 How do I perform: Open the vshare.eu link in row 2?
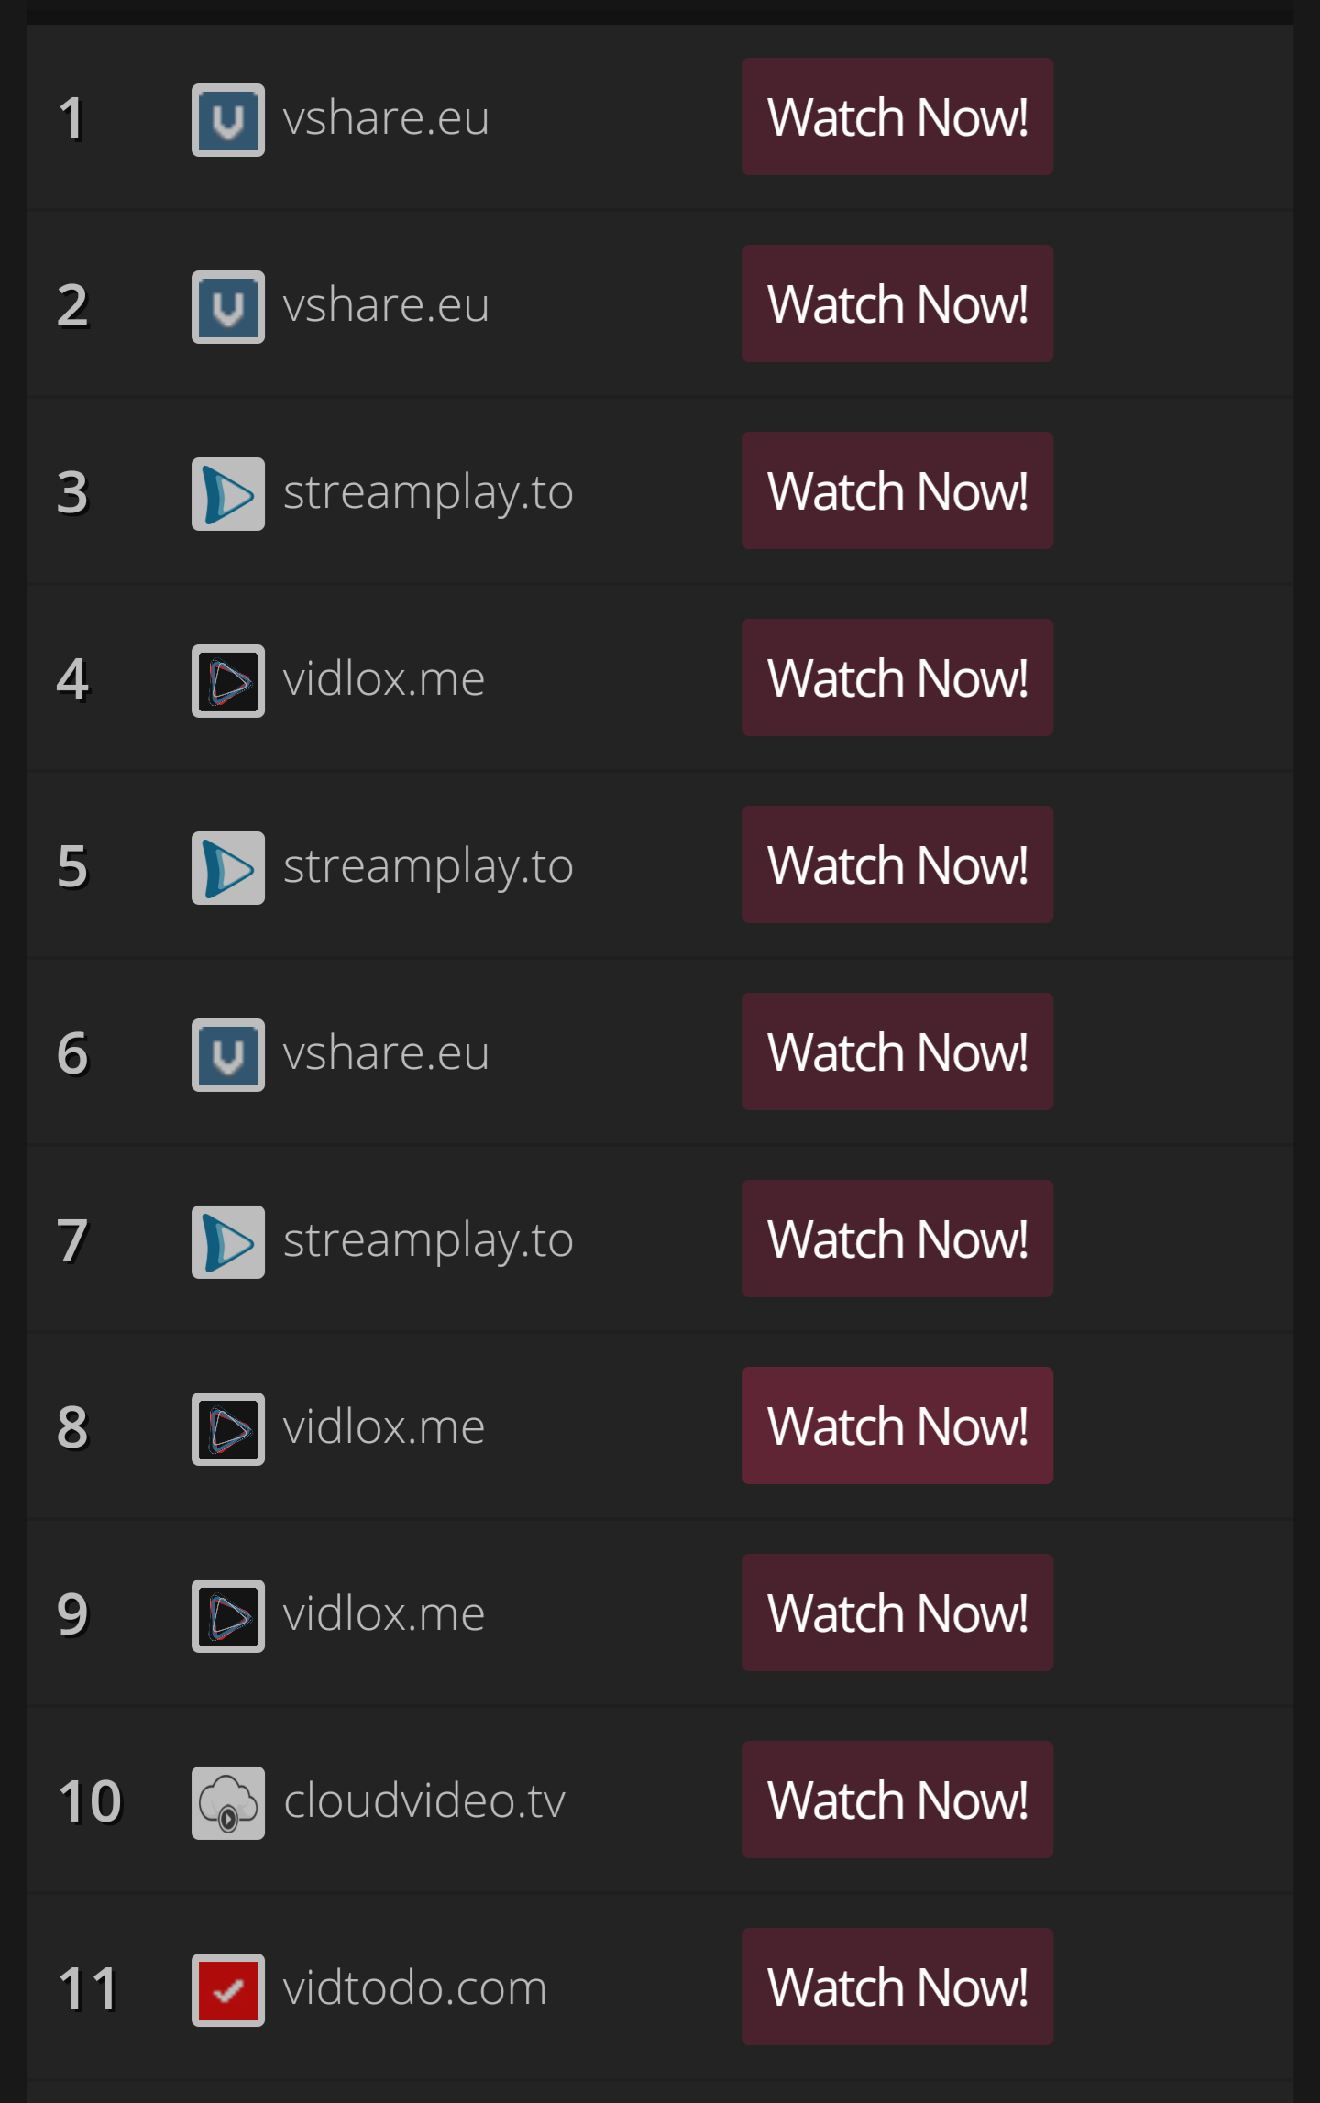click(x=386, y=304)
